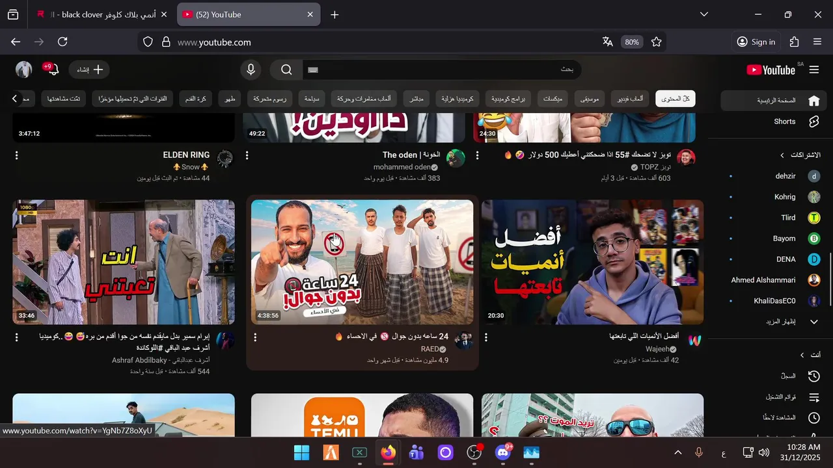The width and height of the screenshot is (833, 468).
Task: Open watch History in the sidebar
Action: click(774, 376)
